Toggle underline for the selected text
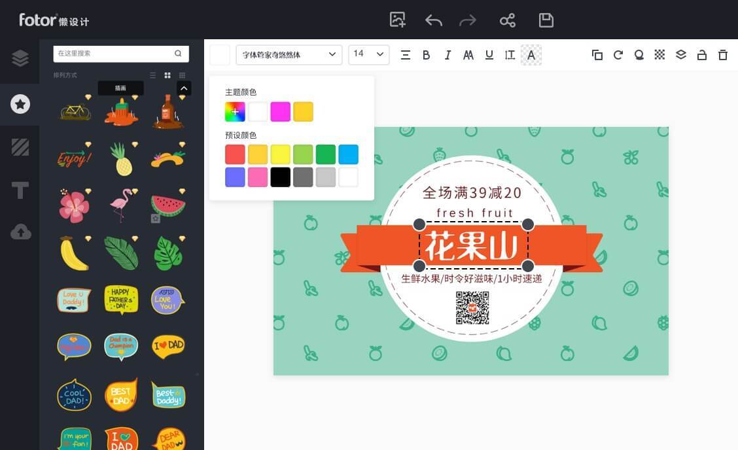 [489, 55]
